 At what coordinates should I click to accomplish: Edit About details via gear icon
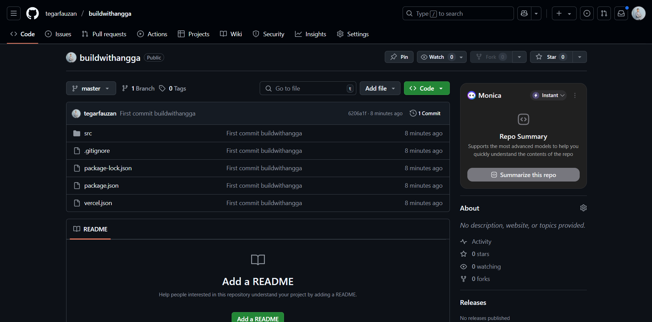583,208
